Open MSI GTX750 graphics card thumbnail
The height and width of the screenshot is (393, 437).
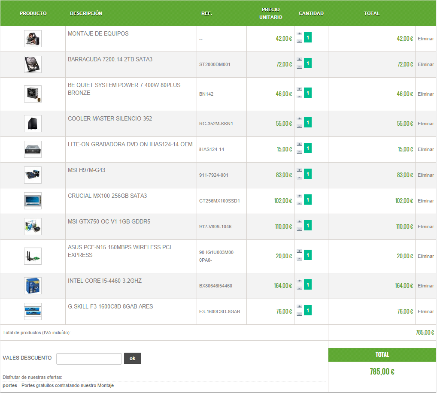[33, 227]
